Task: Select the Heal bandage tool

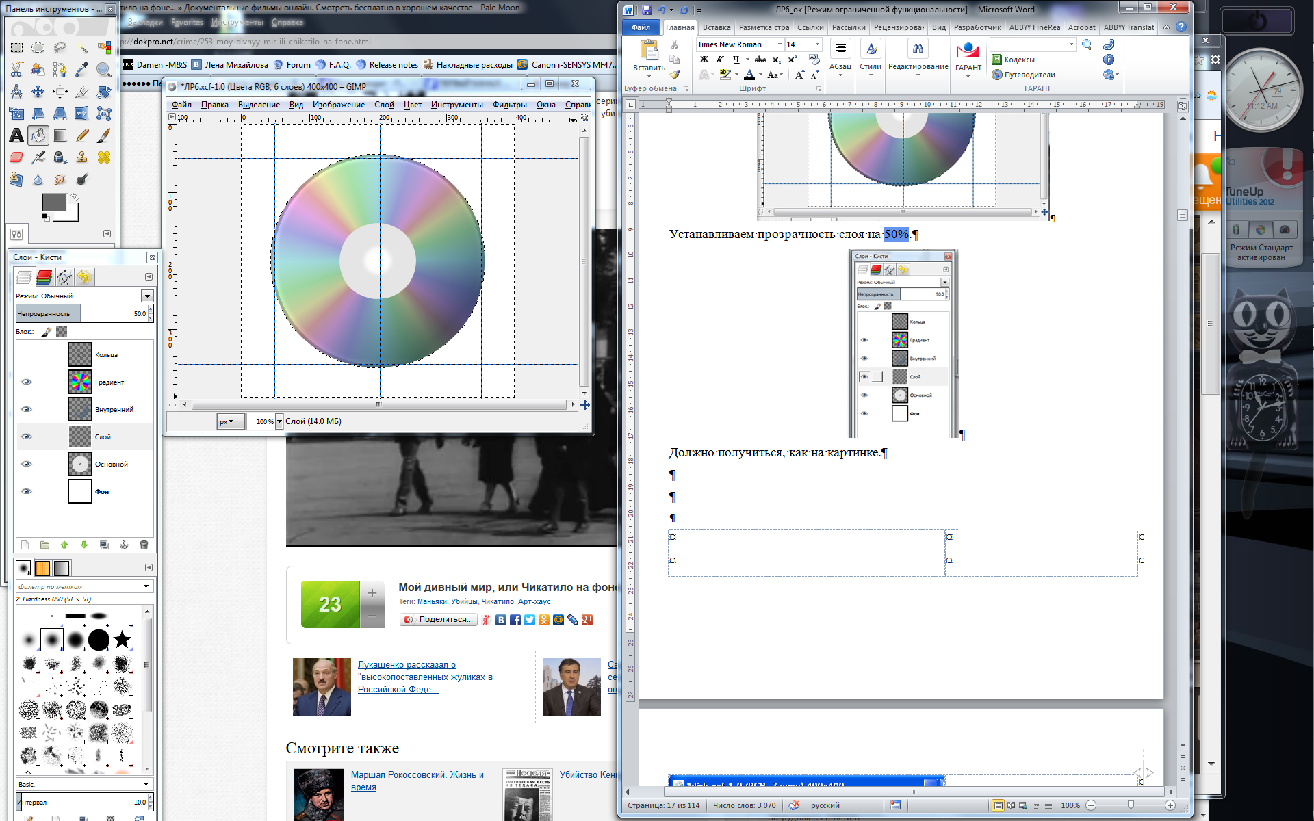Action: pyautogui.click(x=104, y=157)
